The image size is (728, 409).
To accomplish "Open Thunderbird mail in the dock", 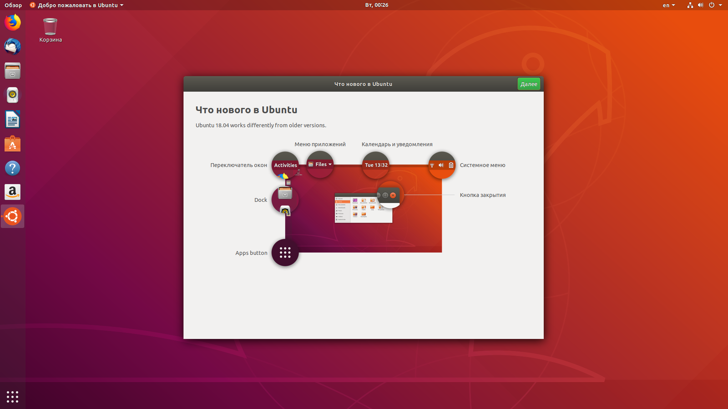I will (x=13, y=46).
